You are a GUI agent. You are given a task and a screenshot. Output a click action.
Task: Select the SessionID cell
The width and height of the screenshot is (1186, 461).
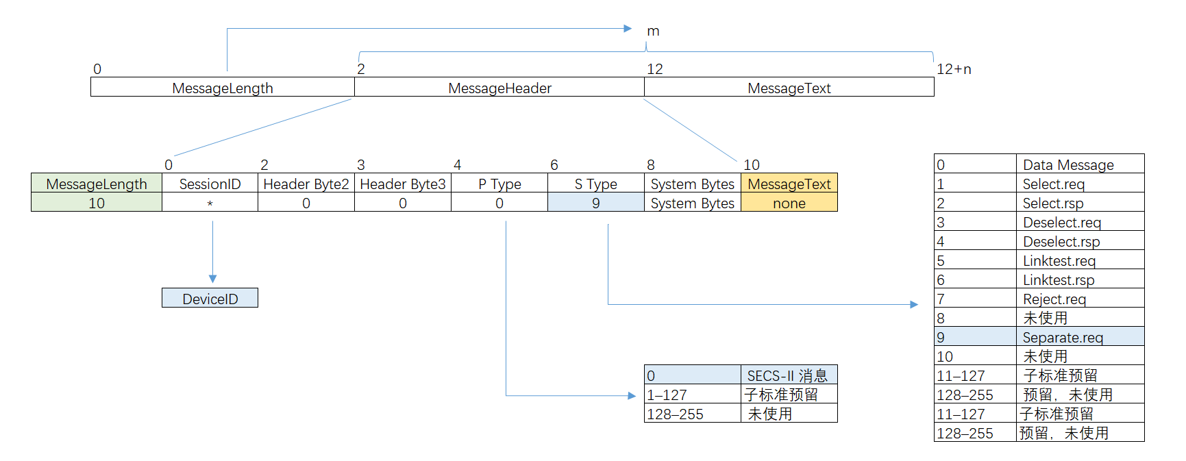(210, 184)
